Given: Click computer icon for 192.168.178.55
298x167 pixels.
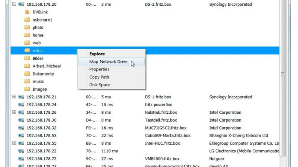Looking at the screenshot, I should pyautogui.click(x=21, y=143).
